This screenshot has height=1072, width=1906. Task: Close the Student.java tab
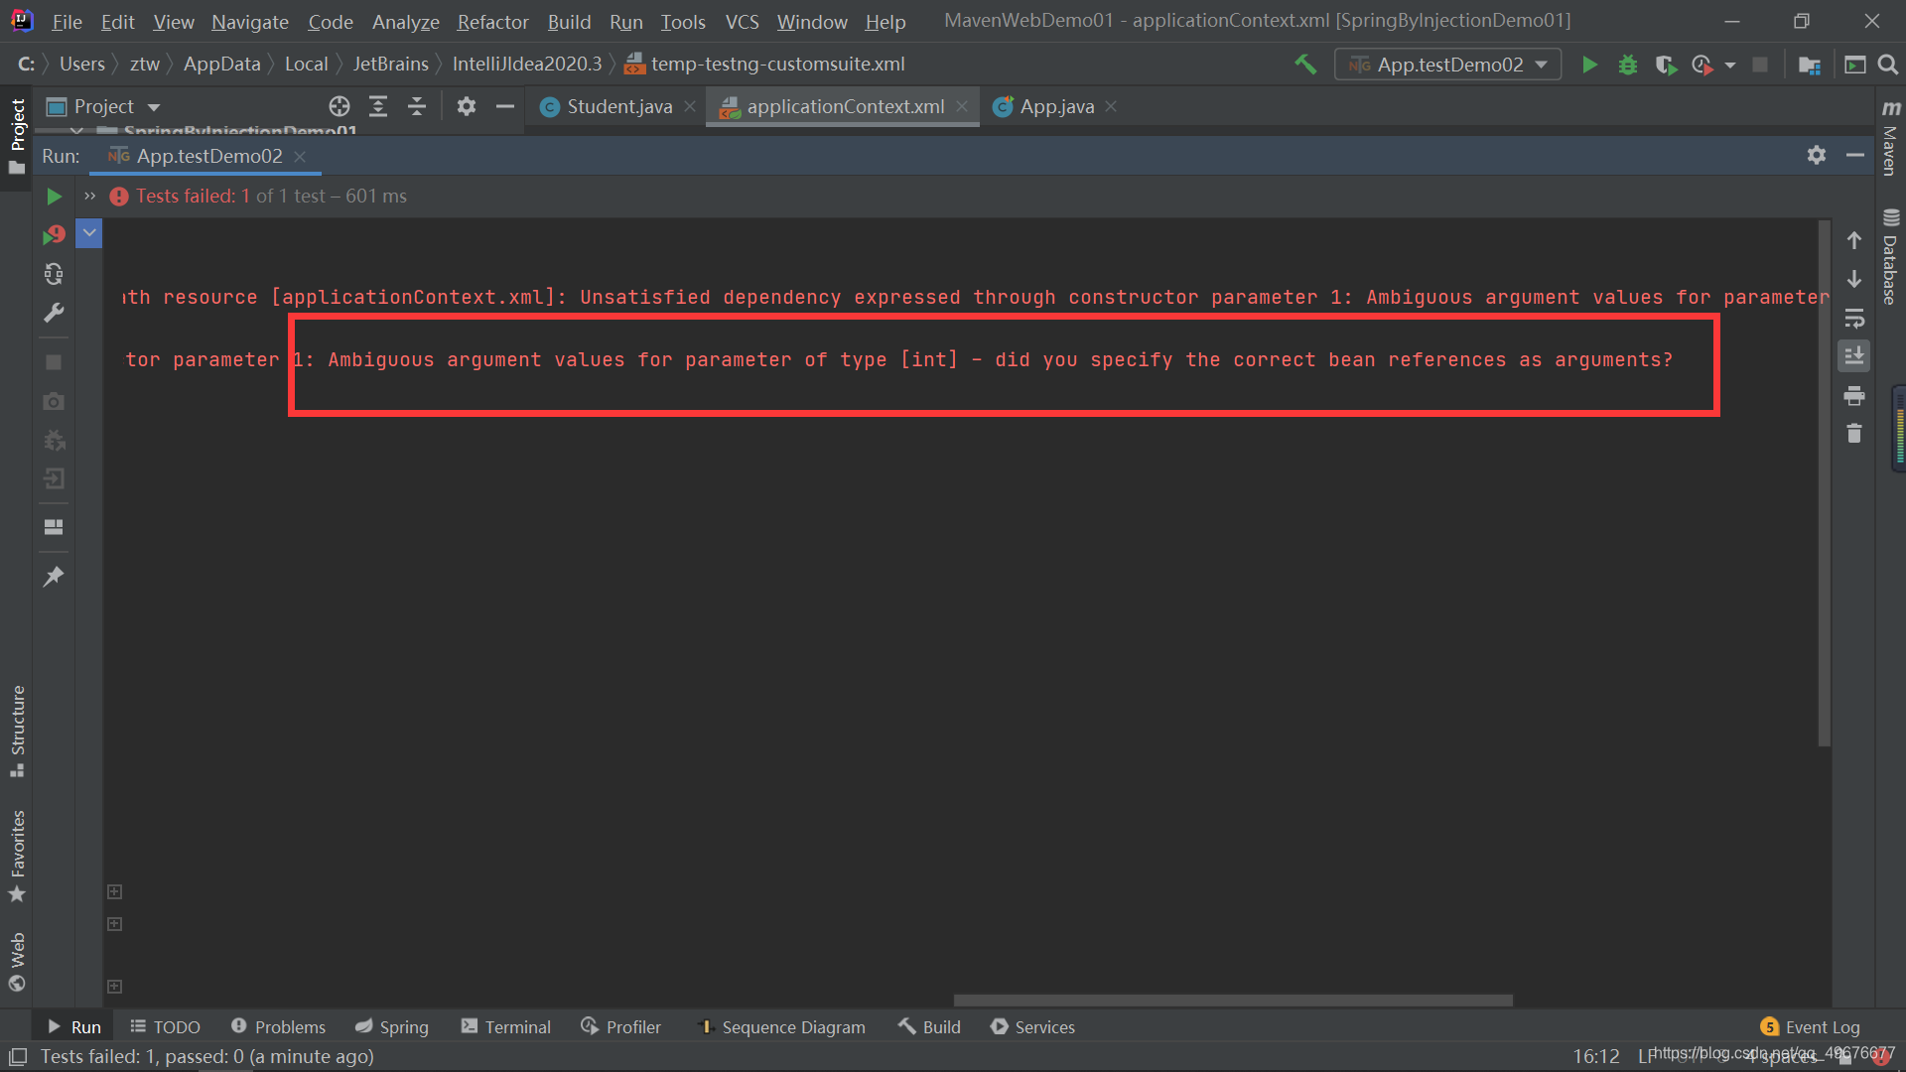pos(690,106)
